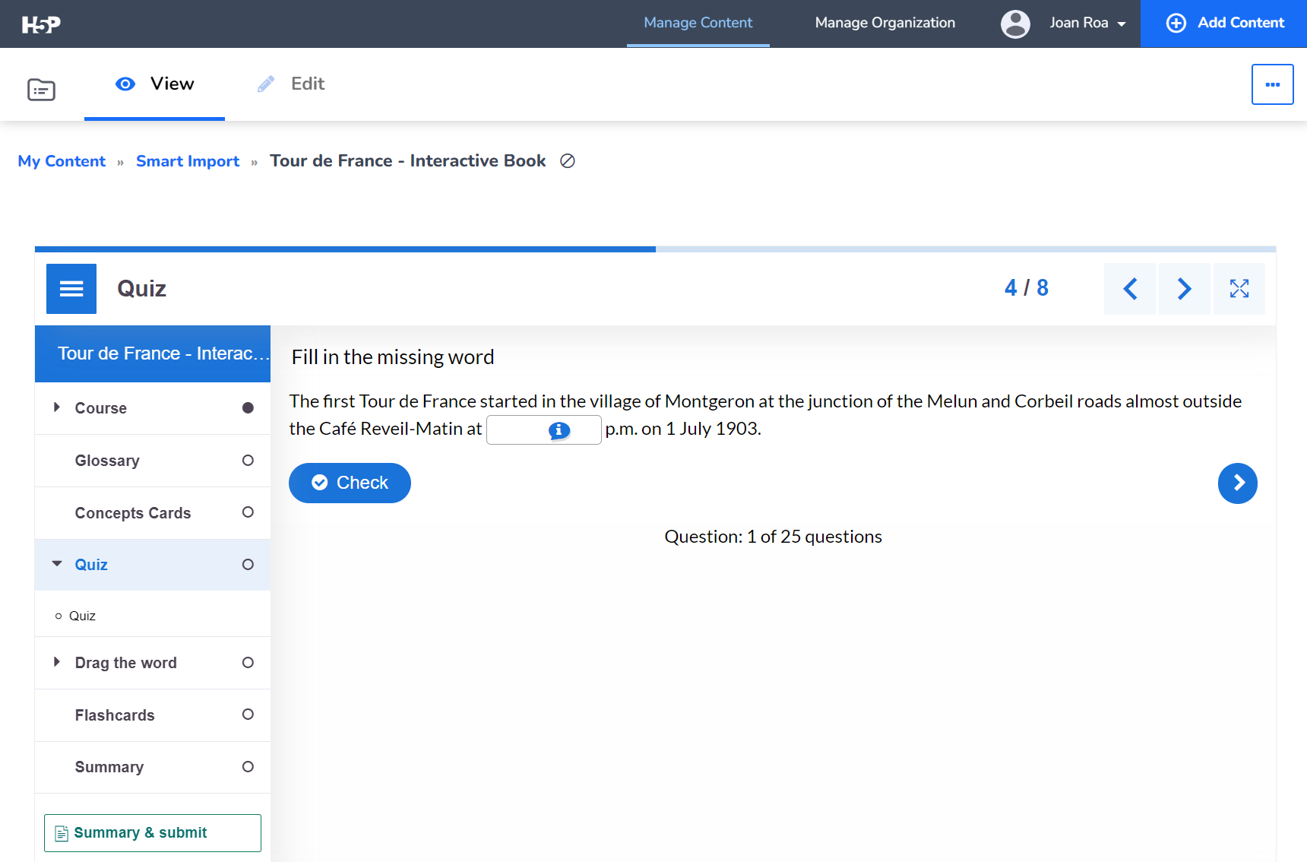Open Manage Organization menu

click(885, 24)
